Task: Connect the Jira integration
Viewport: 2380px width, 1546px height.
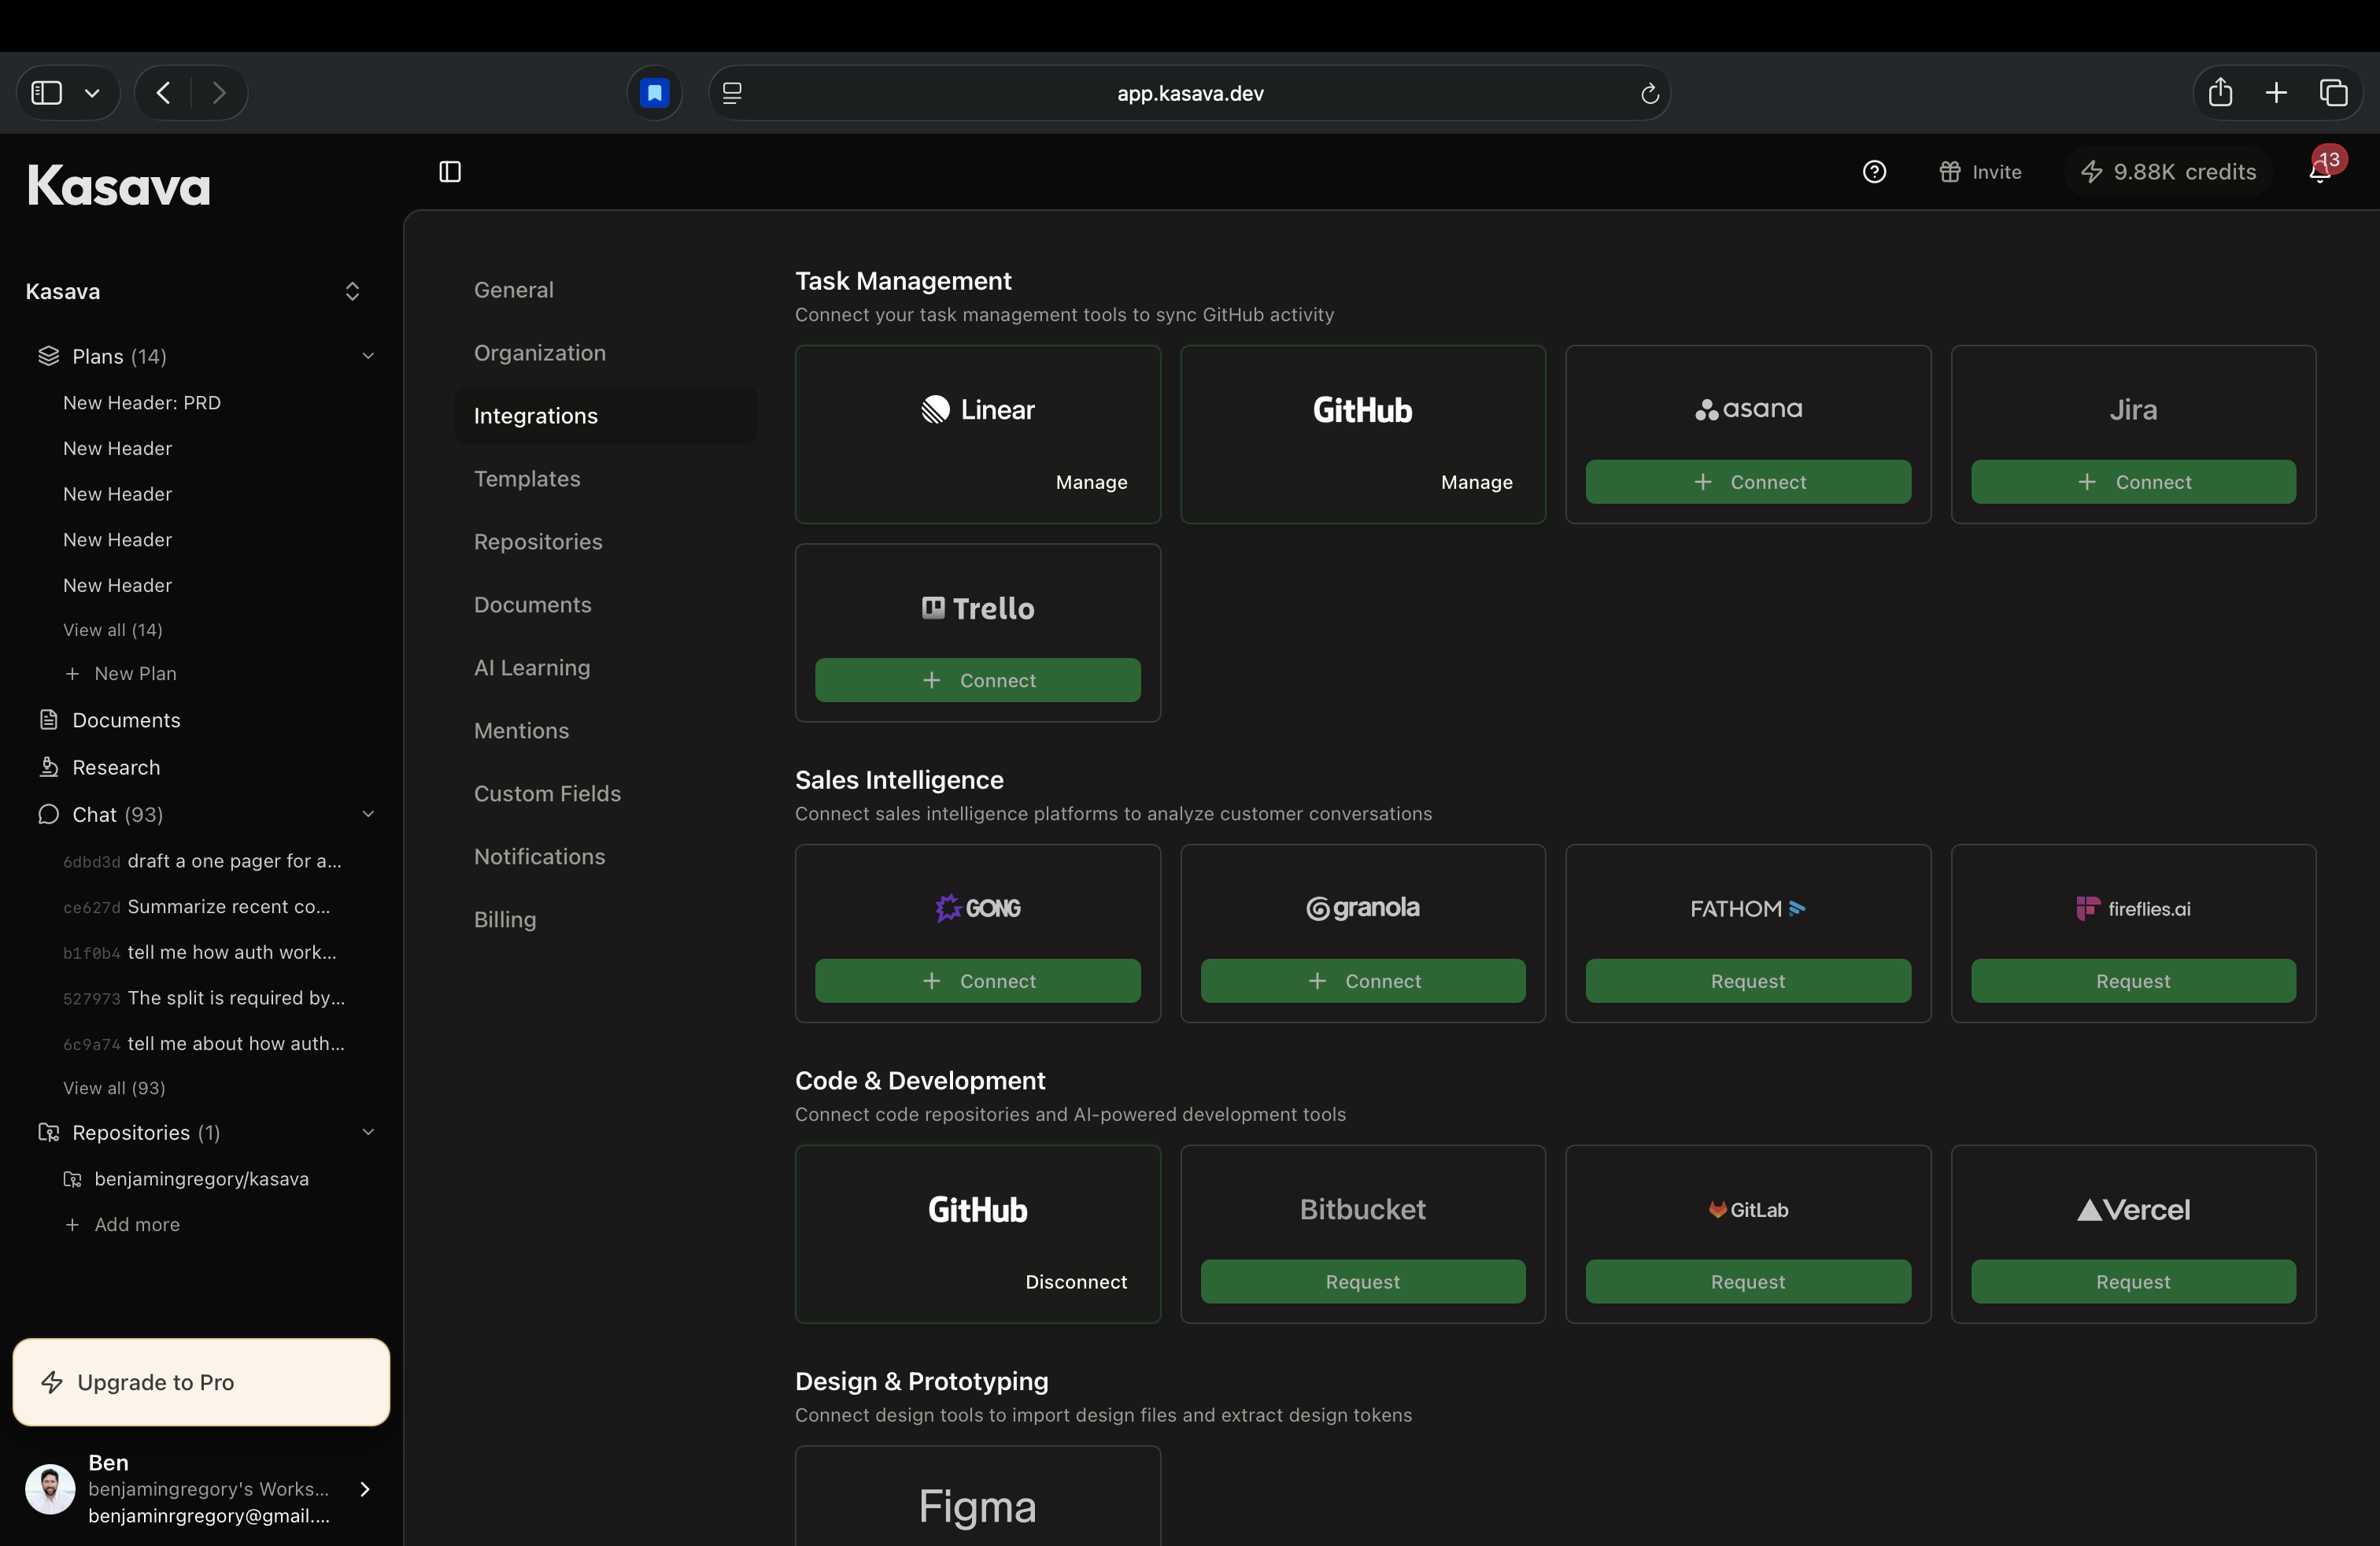Action: [2133, 482]
